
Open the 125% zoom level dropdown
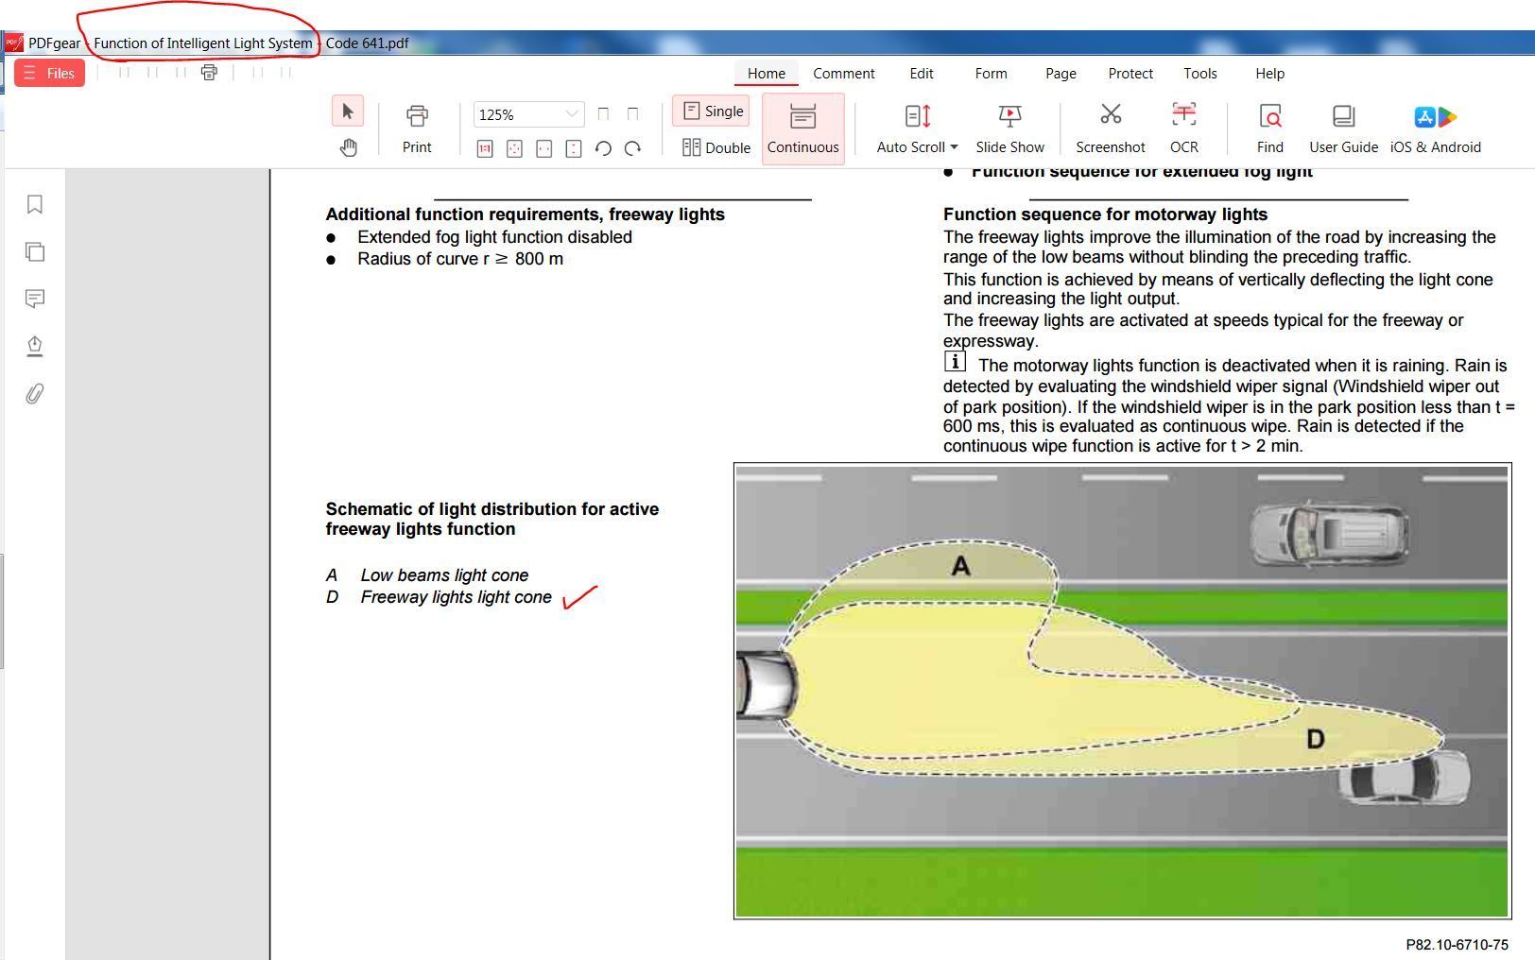click(571, 114)
